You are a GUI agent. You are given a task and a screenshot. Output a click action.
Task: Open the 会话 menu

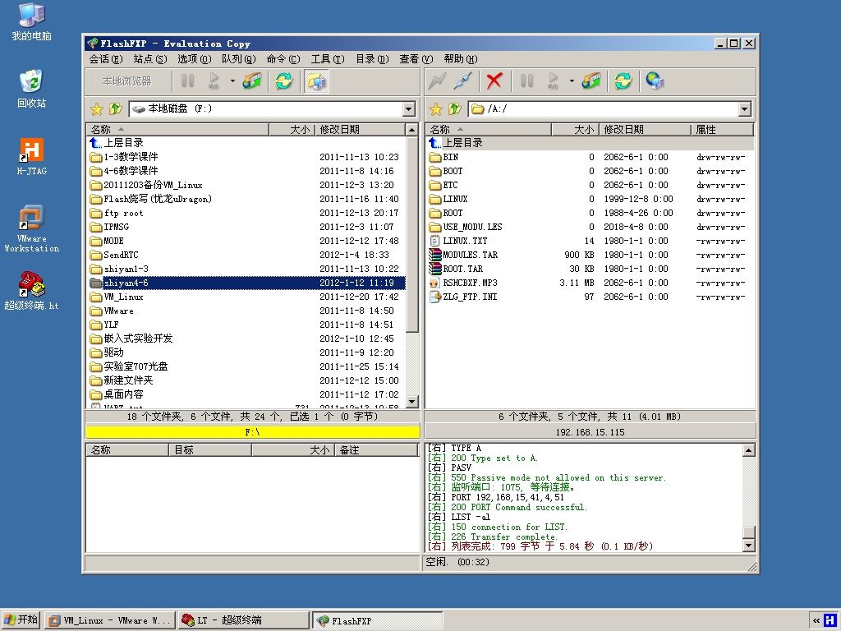click(x=106, y=59)
